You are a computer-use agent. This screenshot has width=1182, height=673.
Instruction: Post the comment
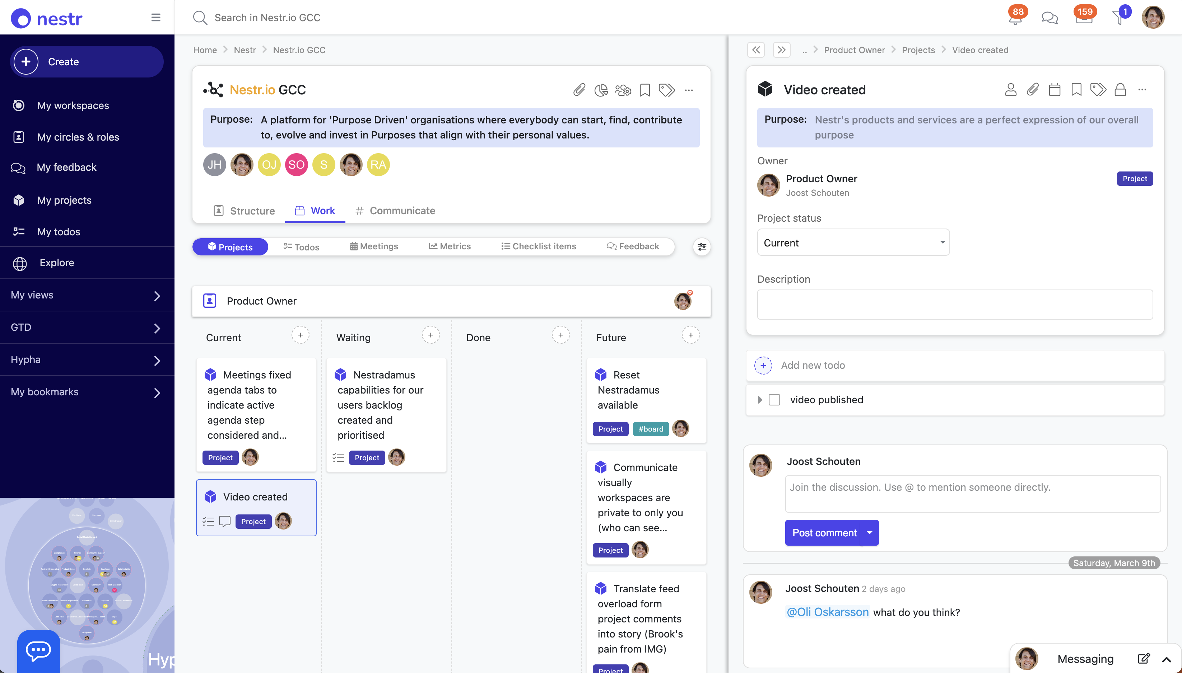[824, 533]
